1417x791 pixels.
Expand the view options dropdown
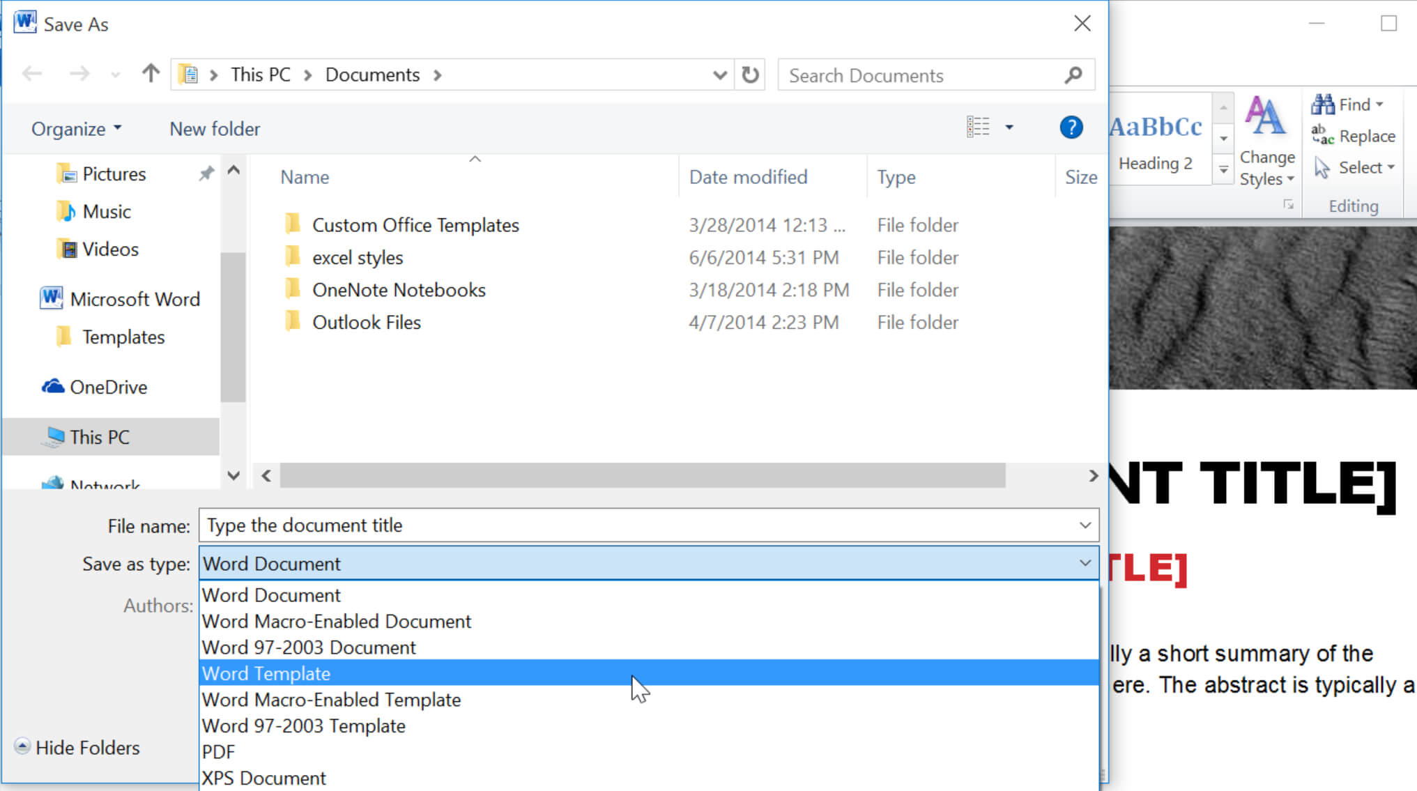(1010, 128)
